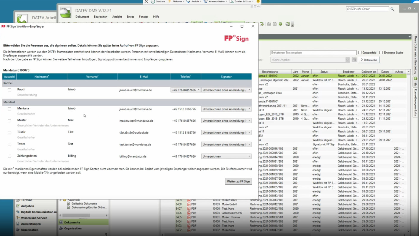Open the Signatur dropdown for Muster
Image resolution: width=419 pixels, height=236 pixels.
click(226, 121)
